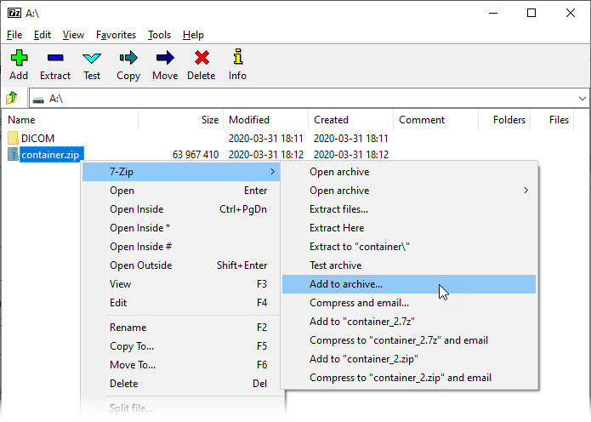Choose Compress to "container_2.7z" and email
Viewport: 591px width, 422px height.
pyautogui.click(x=409, y=340)
